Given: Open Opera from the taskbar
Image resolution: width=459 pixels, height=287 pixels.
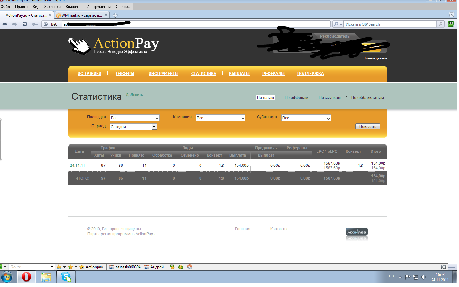Looking at the screenshot, I should [26, 276].
